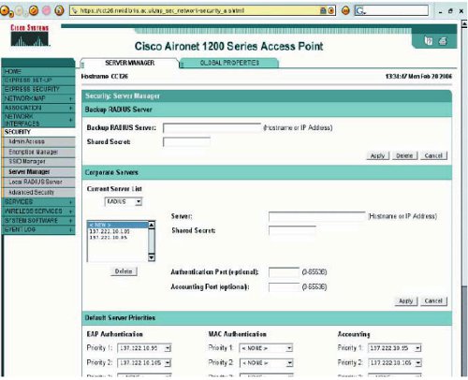
Task: Open the Express Set-Up menu item
Action: click(x=38, y=80)
